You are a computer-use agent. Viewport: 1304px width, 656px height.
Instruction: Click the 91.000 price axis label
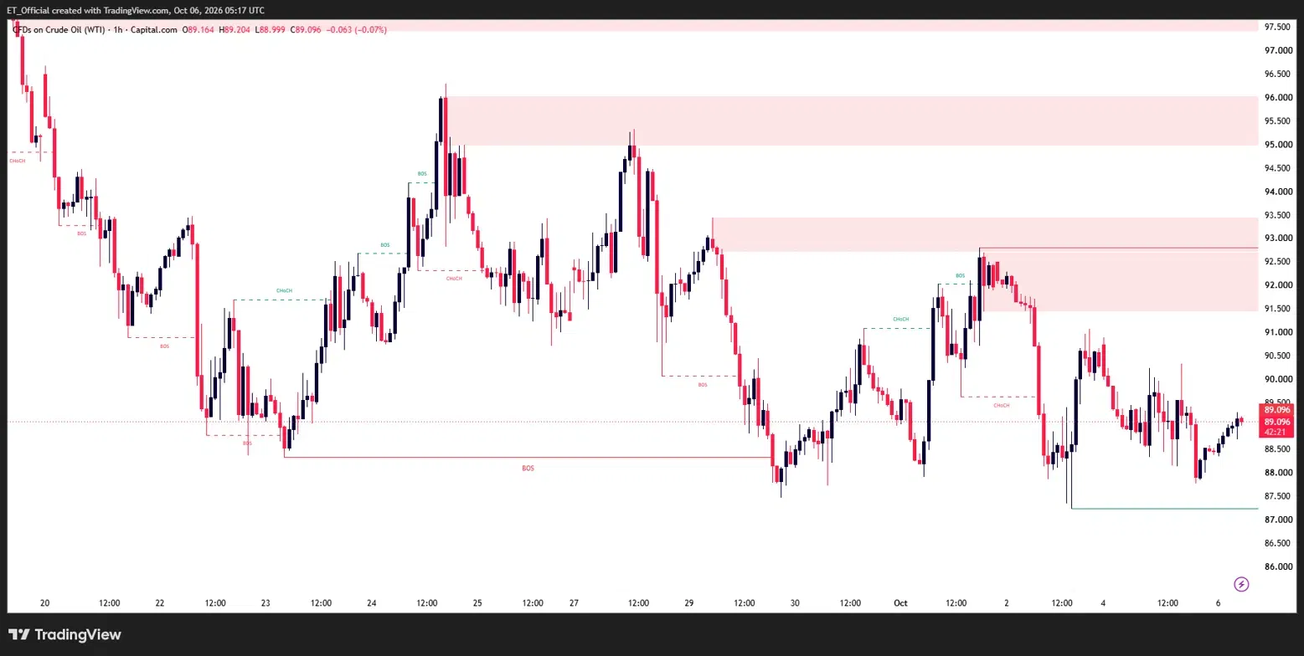pyautogui.click(x=1277, y=332)
